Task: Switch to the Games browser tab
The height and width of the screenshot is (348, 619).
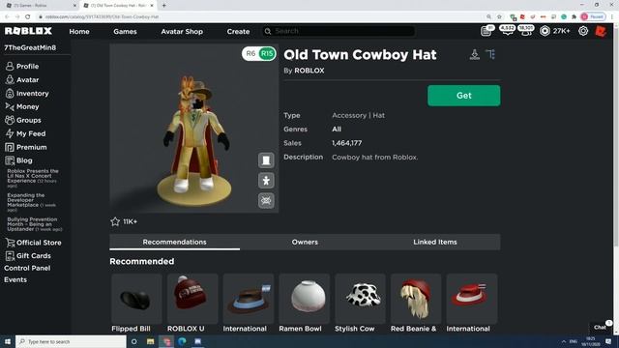Action: pyautogui.click(x=40, y=6)
